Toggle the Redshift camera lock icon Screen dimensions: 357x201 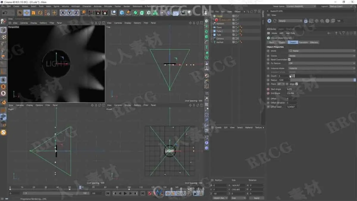306,21
